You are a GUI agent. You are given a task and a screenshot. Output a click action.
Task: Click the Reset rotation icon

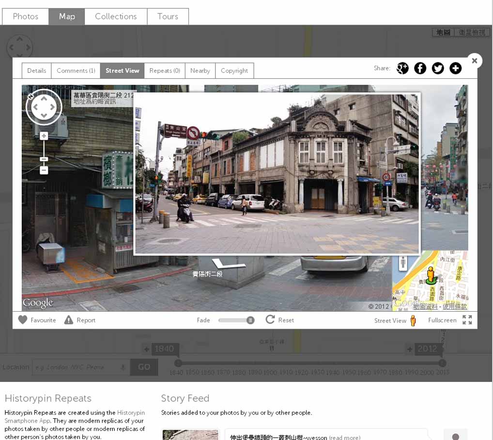point(270,319)
